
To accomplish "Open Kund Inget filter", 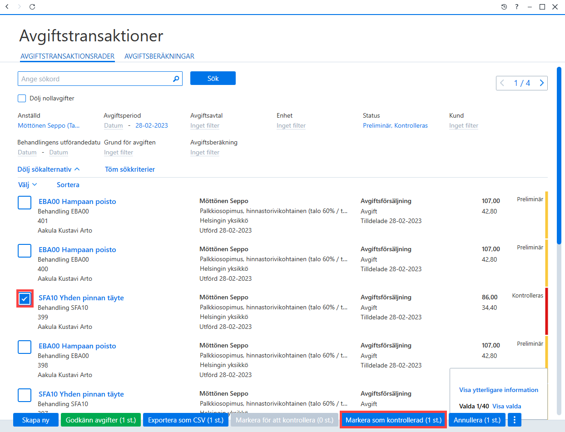I will tap(464, 125).
